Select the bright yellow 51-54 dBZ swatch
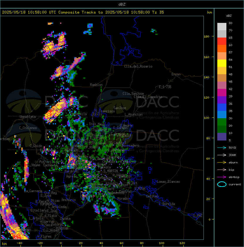The width and height of the screenshot is (244, 247). [222, 63]
